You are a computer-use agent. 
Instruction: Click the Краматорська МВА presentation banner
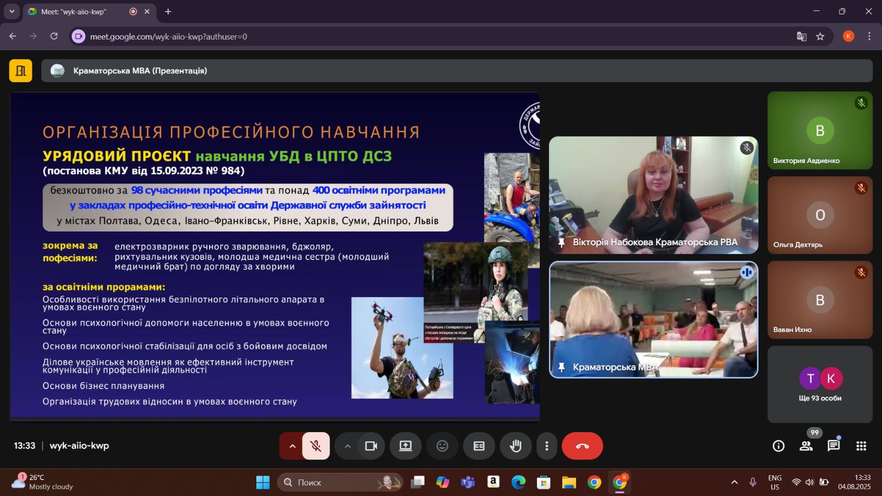[x=456, y=71]
